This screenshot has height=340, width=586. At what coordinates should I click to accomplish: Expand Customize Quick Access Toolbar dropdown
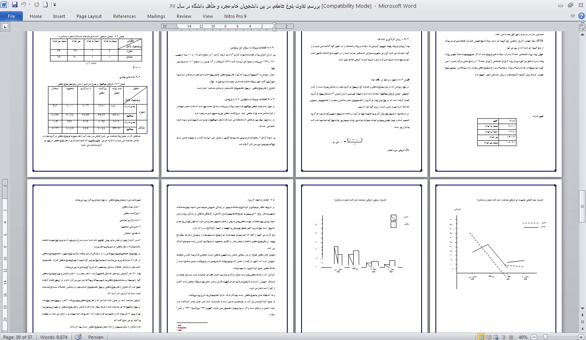click(x=55, y=5)
